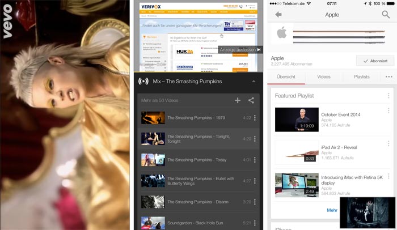Play The Smashing Pumpkins - 1979
Viewport: 397px width, 230px height.
198,118
